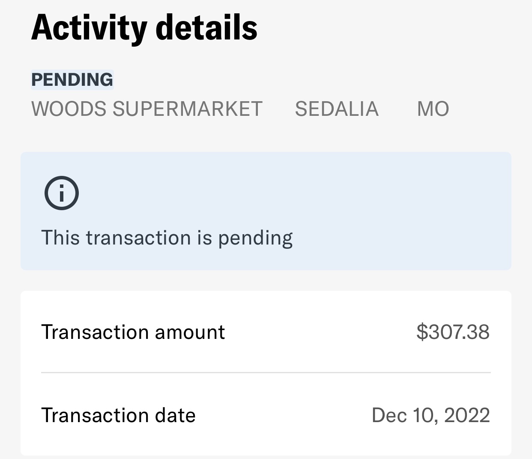The image size is (532, 459).
Task: Select the PENDING status badge
Action: click(x=72, y=80)
